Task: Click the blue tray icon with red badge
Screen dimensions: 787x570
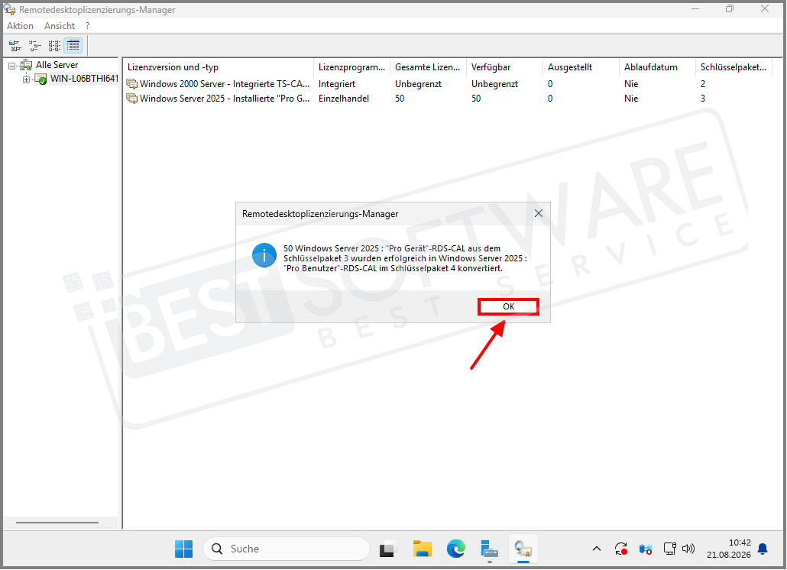Action: 646,549
